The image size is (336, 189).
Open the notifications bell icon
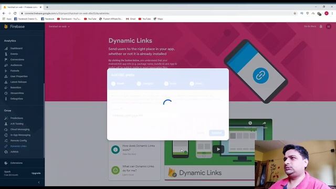pyautogui.click(x=321, y=27)
